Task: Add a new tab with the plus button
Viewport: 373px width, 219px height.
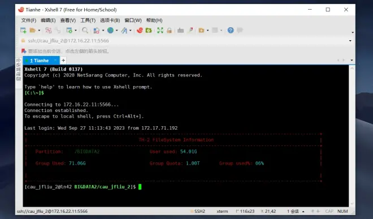Action: pos(63,61)
